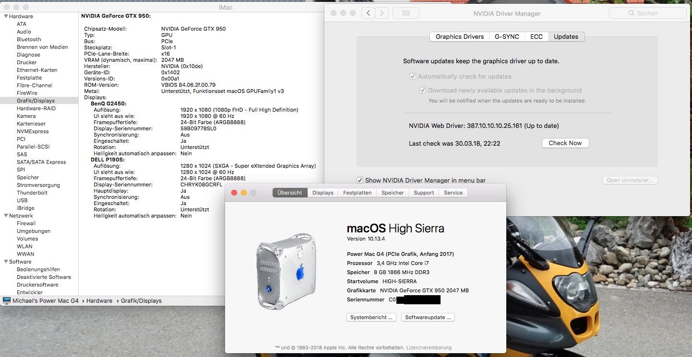Open the Festplatten tab
Screen dimensions: 692x357
pyautogui.click(x=357, y=193)
